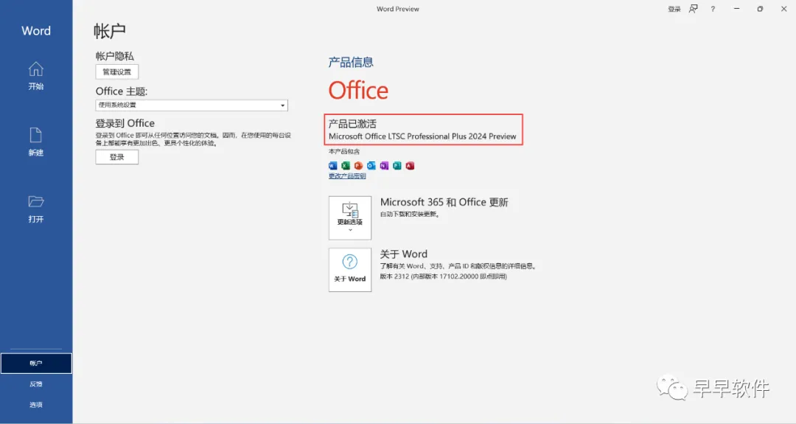This screenshot has height=424, width=796.
Task: Close the Word Preview window
Action: coord(783,9)
